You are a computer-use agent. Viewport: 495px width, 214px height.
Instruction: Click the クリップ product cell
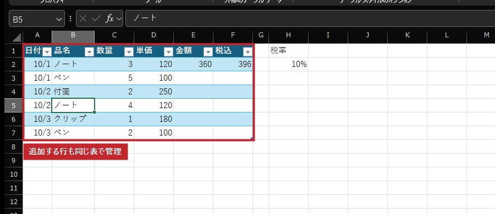coord(73,119)
